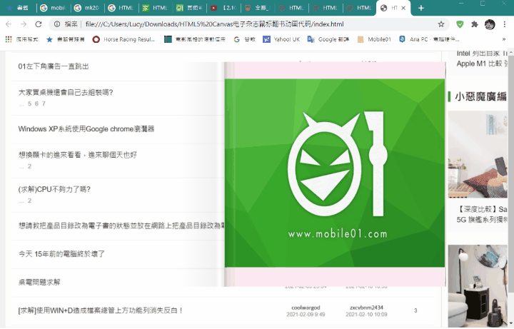Screen dimensions: 514x329
Task: Open thread [求解]使用WIN+D造成檔案總管
Action: [101, 310]
